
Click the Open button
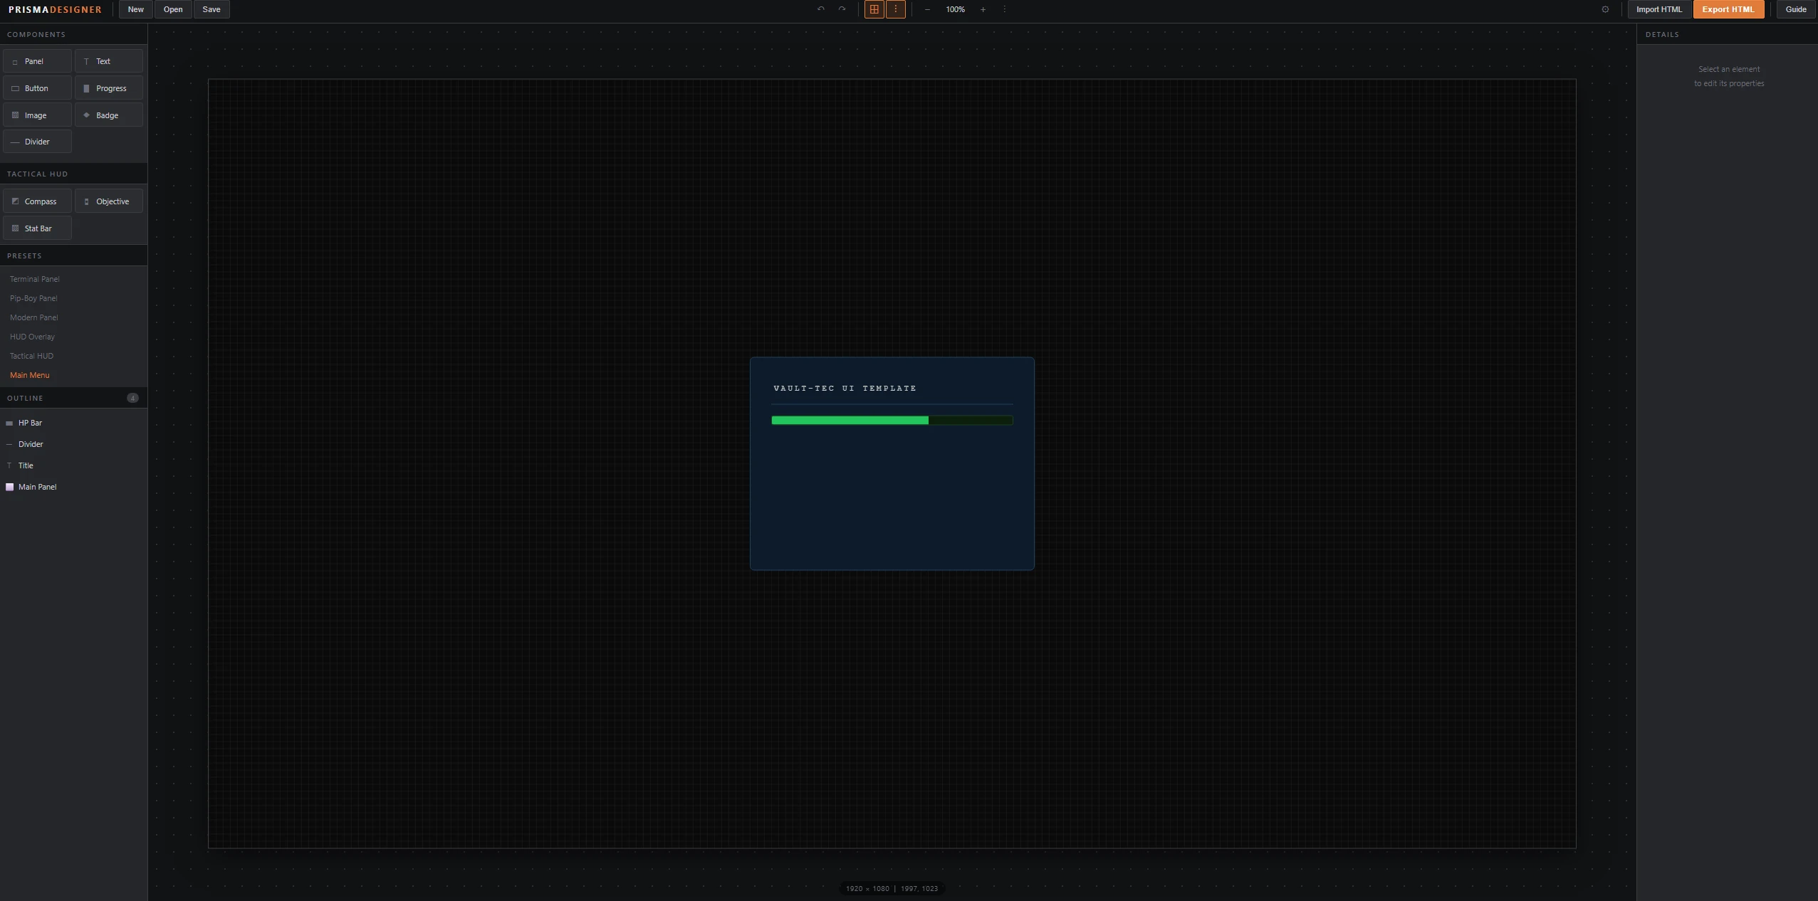click(x=173, y=9)
